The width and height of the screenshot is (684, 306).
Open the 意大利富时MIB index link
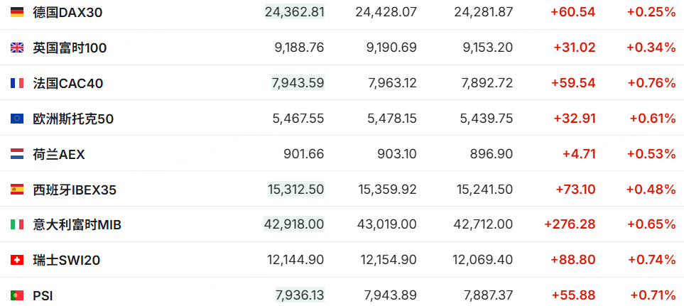point(77,225)
